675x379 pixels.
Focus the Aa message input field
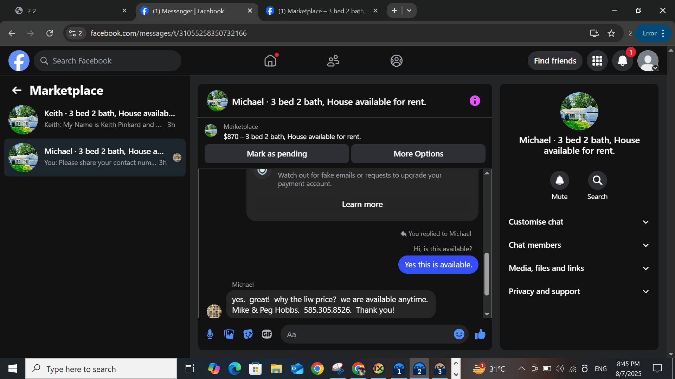click(x=367, y=334)
